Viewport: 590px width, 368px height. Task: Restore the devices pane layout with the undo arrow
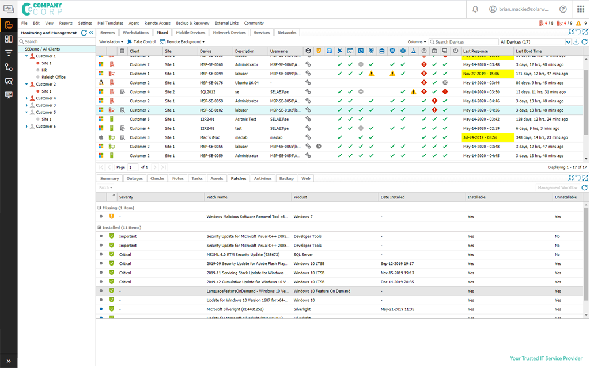tap(578, 32)
